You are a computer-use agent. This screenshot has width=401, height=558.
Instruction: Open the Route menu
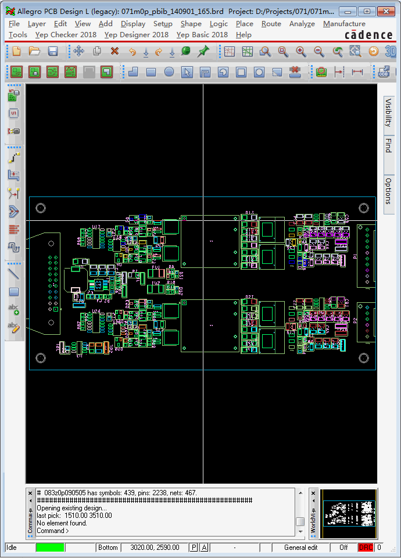click(x=271, y=24)
